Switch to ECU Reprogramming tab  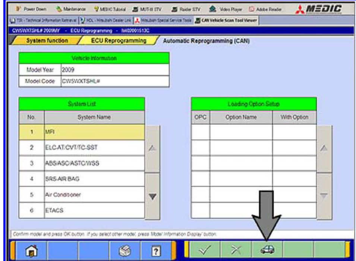click(119, 41)
